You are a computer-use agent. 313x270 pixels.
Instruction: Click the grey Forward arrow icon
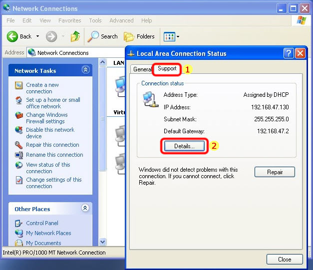point(51,36)
